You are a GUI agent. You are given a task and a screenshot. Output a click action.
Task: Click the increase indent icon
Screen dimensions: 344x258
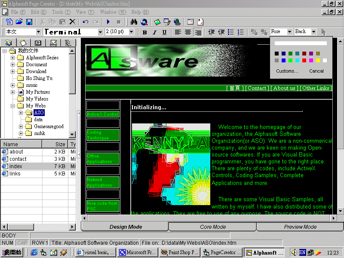[221, 32]
